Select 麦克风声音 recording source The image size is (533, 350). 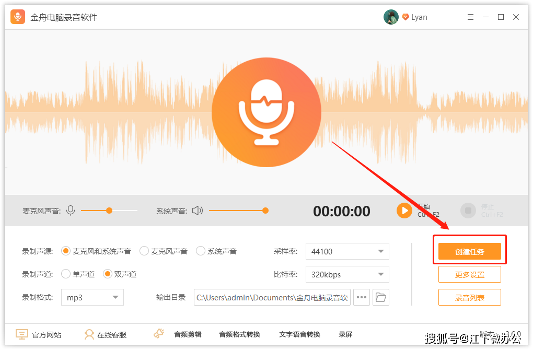[x=164, y=251]
